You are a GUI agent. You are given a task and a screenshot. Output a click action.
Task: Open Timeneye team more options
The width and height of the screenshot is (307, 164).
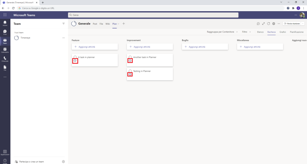point(64,38)
